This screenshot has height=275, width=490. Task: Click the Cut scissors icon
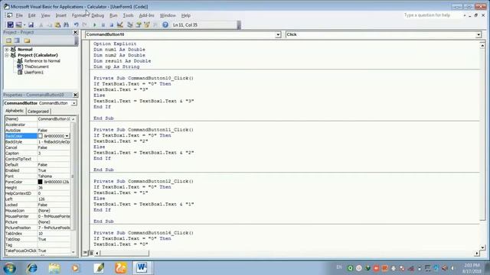(x=41, y=24)
